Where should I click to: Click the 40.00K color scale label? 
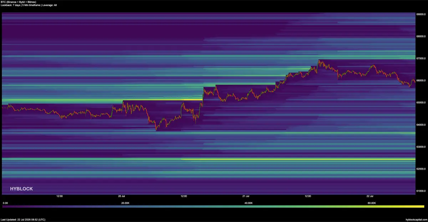249,203
